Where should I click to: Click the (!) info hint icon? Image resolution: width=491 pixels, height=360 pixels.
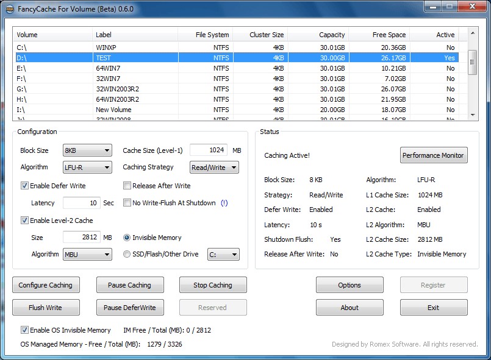pyautogui.click(x=224, y=203)
